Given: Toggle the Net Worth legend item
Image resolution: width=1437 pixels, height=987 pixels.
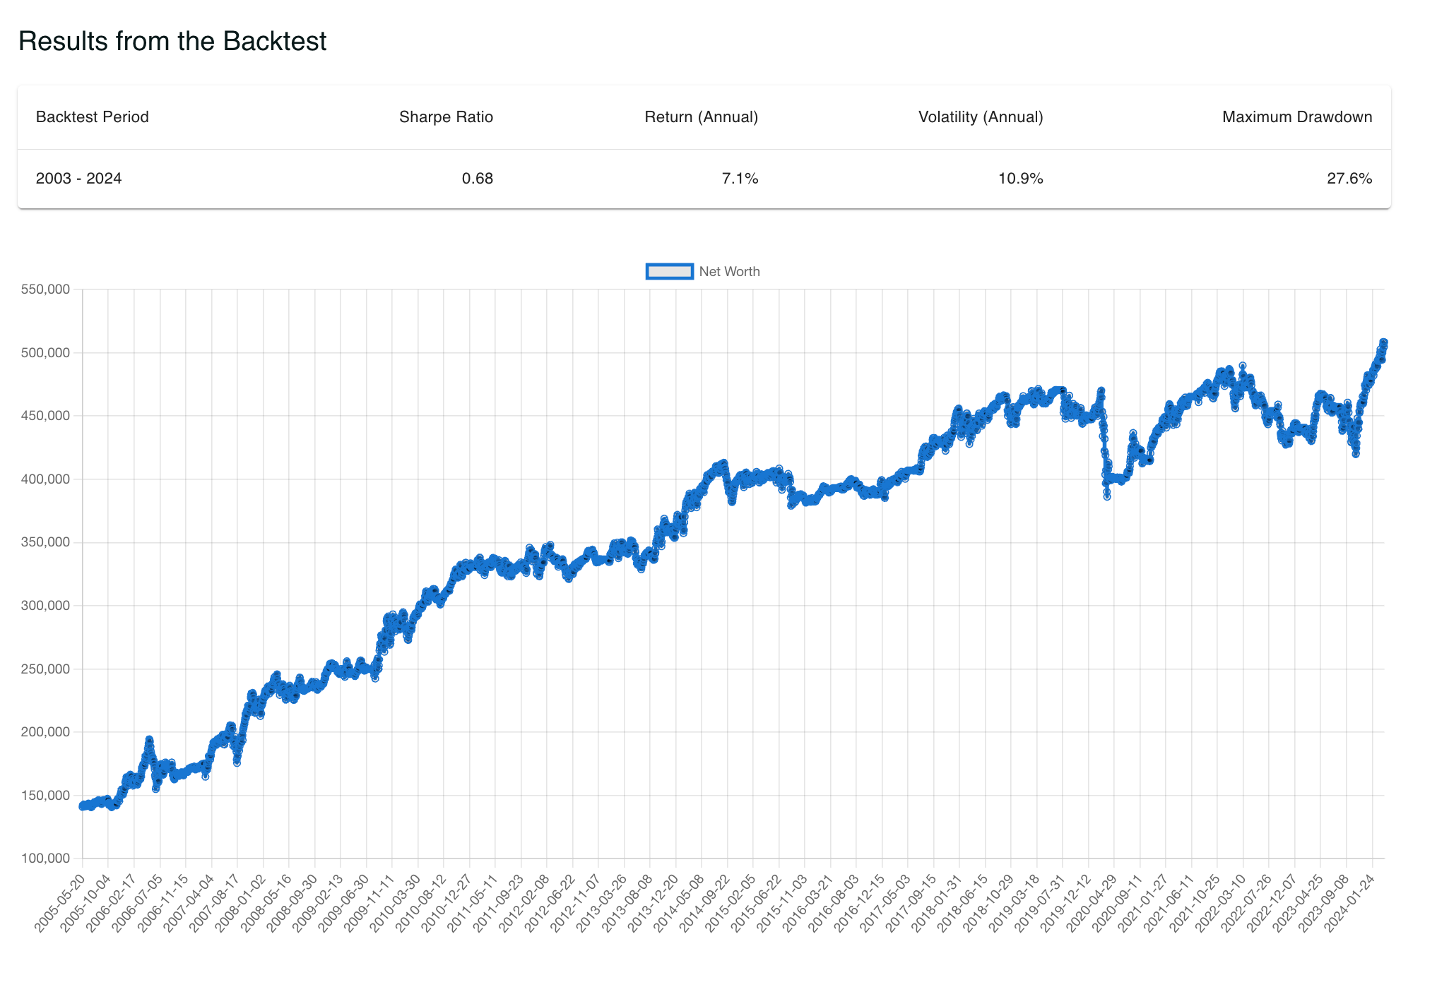Looking at the screenshot, I should (x=729, y=271).
